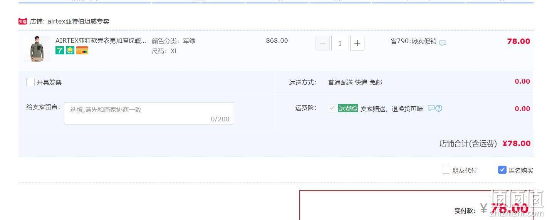Image resolution: width=547 pixels, height=220 pixels.
Task: Tick the 朋友代付 checkbox
Action: pos(446,170)
